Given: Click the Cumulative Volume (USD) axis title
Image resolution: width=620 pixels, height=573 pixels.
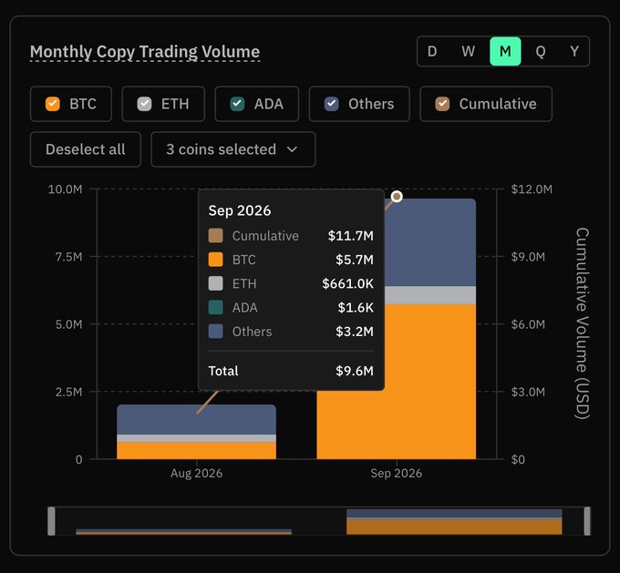Looking at the screenshot, I should pyautogui.click(x=582, y=323).
